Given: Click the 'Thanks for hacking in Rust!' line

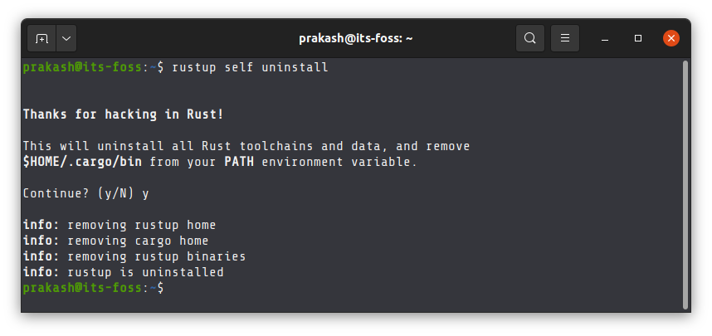Looking at the screenshot, I should point(123,114).
